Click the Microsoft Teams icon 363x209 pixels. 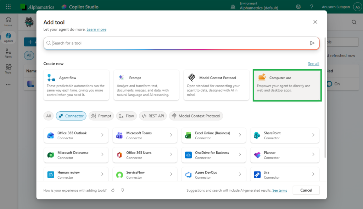point(119,135)
